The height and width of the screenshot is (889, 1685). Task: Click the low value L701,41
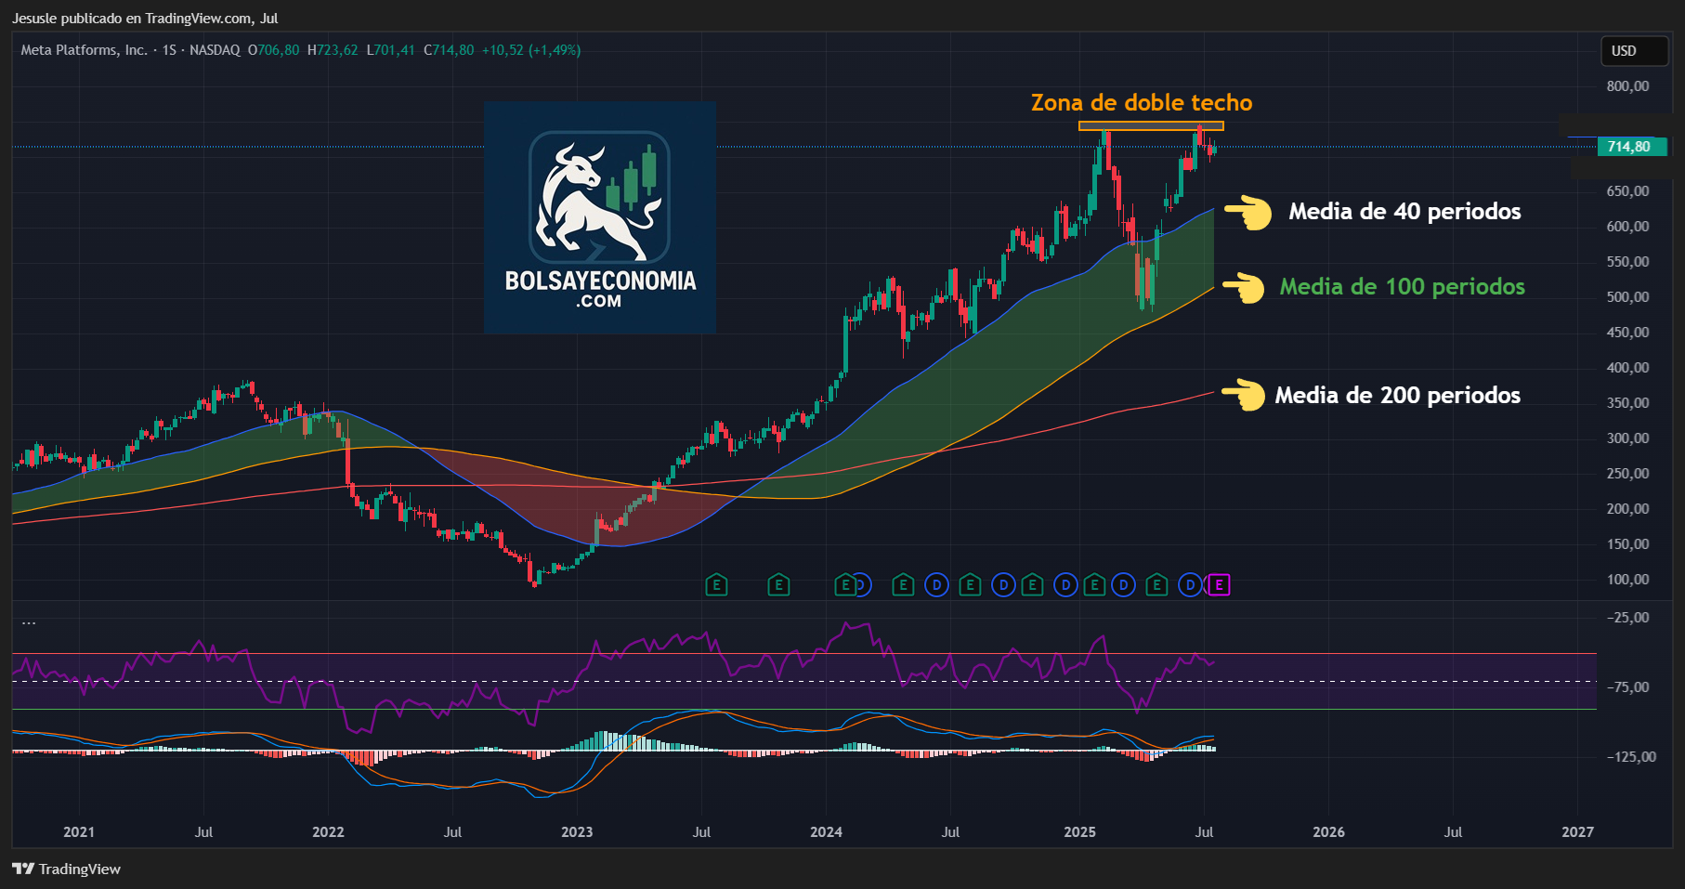click(391, 50)
